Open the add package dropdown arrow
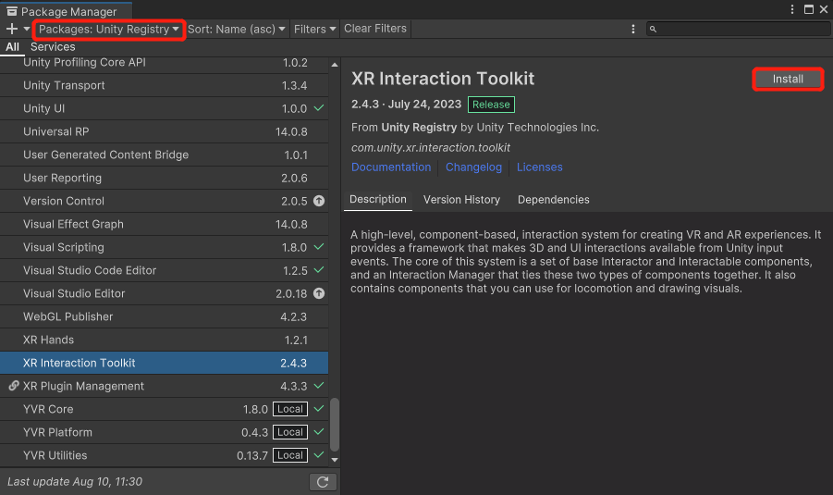This screenshot has width=833, height=495. 26,30
